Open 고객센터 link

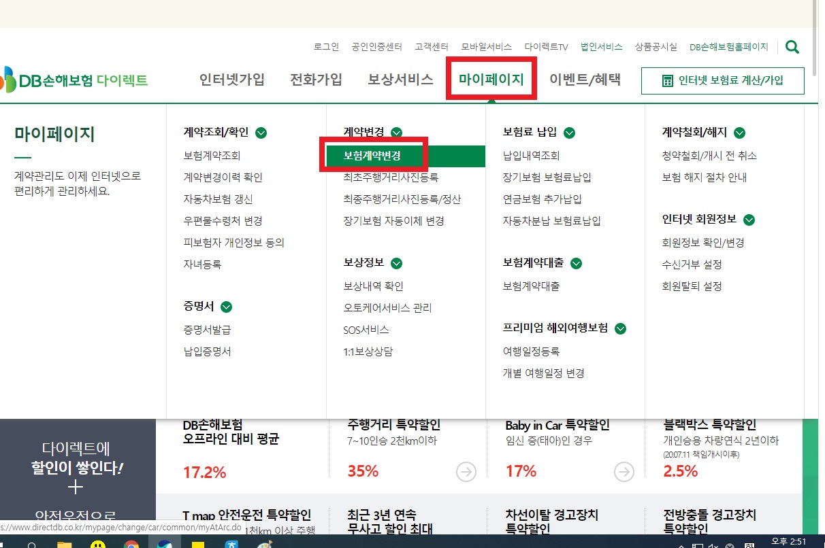point(432,47)
